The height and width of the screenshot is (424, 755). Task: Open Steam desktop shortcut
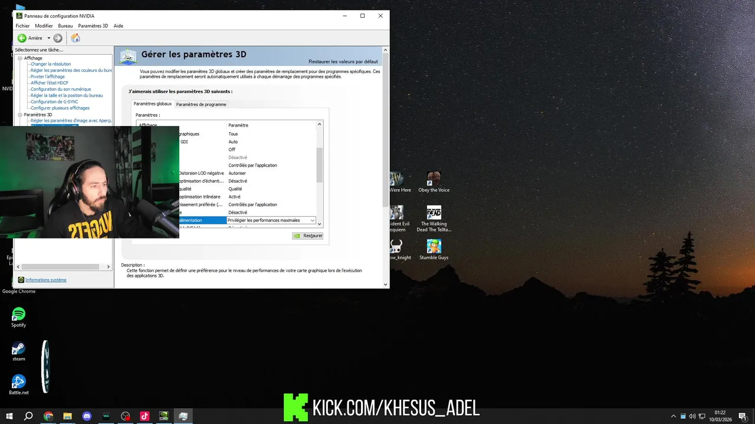pos(19,352)
